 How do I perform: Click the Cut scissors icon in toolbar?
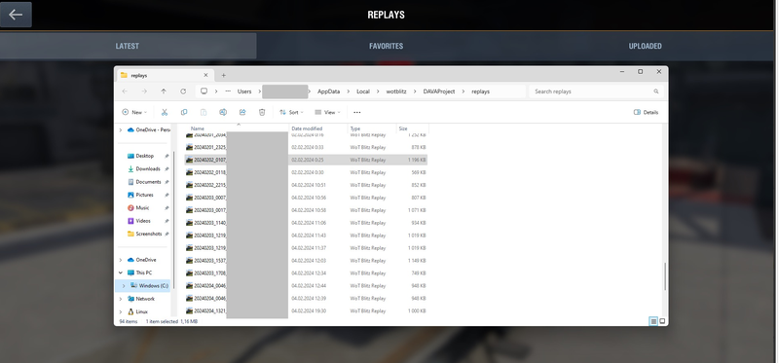click(165, 112)
